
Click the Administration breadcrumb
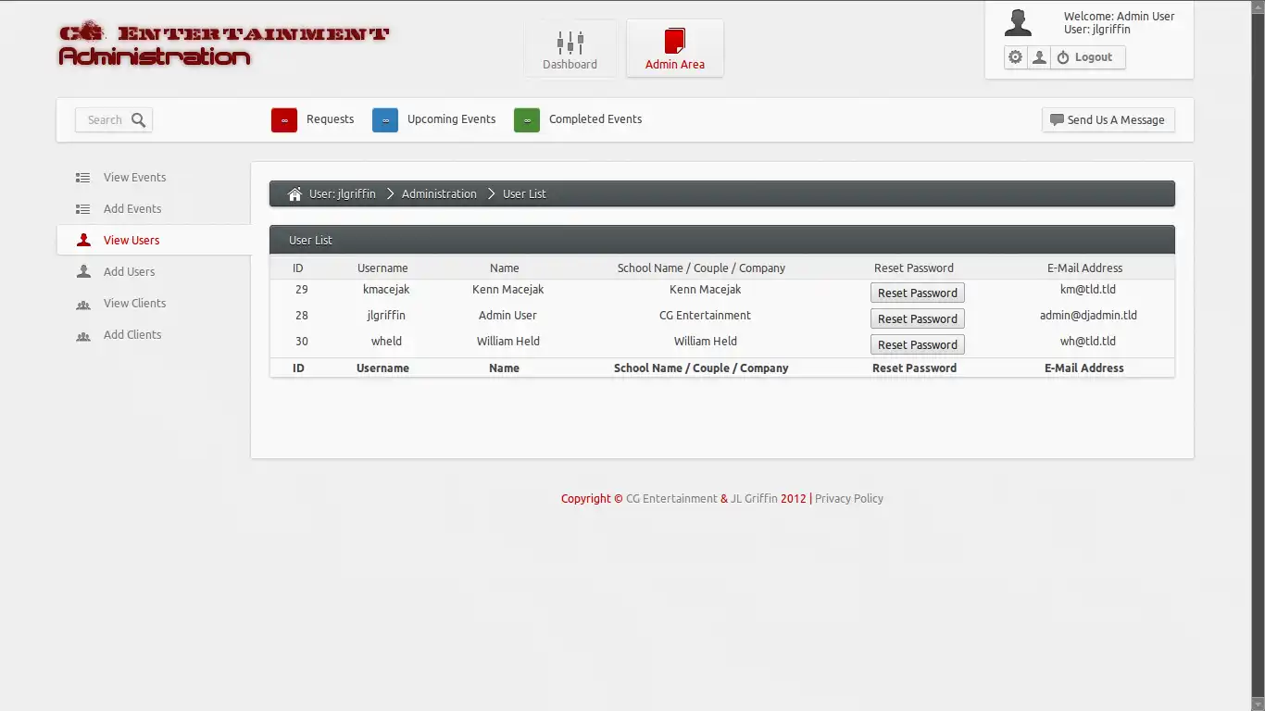click(x=439, y=194)
